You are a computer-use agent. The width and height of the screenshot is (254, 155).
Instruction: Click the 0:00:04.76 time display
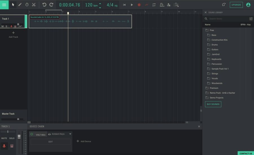[69, 5]
